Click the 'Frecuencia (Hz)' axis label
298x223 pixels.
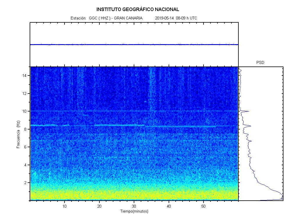[x=18, y=134]
